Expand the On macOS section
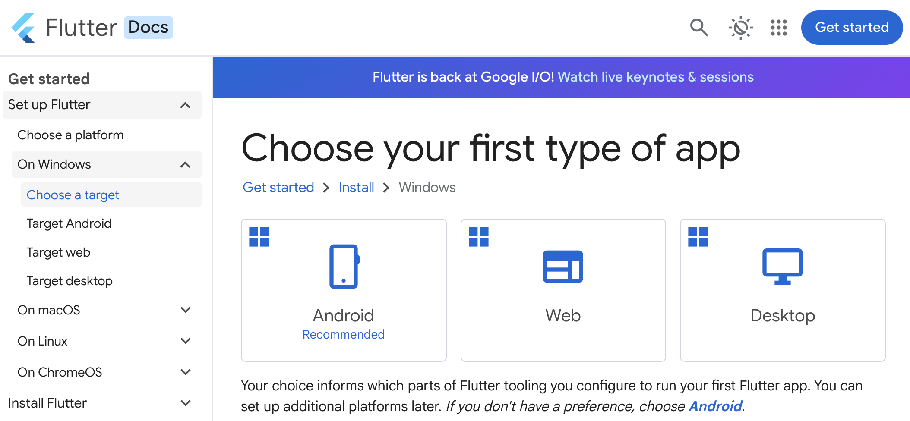The width and height of the screenshot is (910, 421). 186,310
